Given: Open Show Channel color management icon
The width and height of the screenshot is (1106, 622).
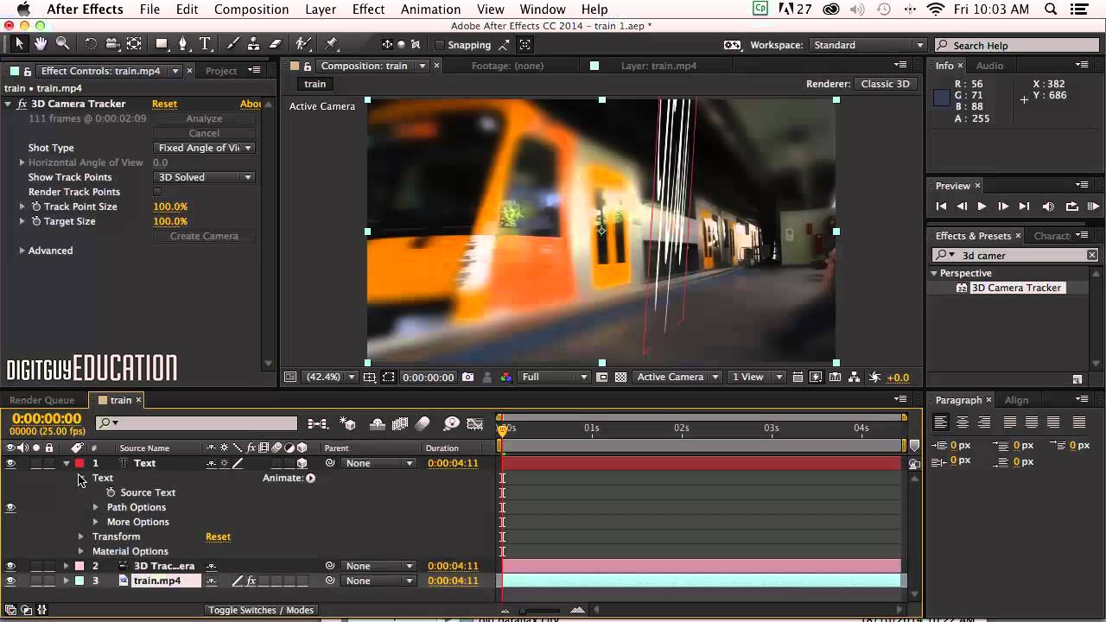Looking at the screenshot, I should pos(505,378).
